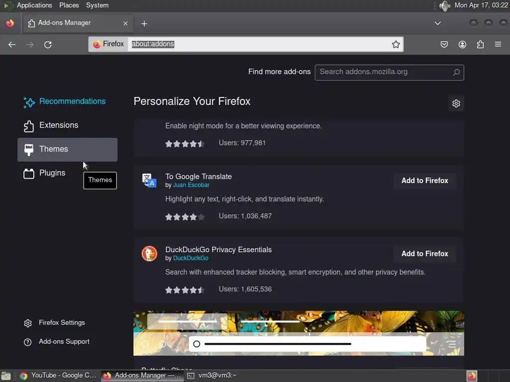
Task: Open the Extensions category
Action: [x=67, y=126]
